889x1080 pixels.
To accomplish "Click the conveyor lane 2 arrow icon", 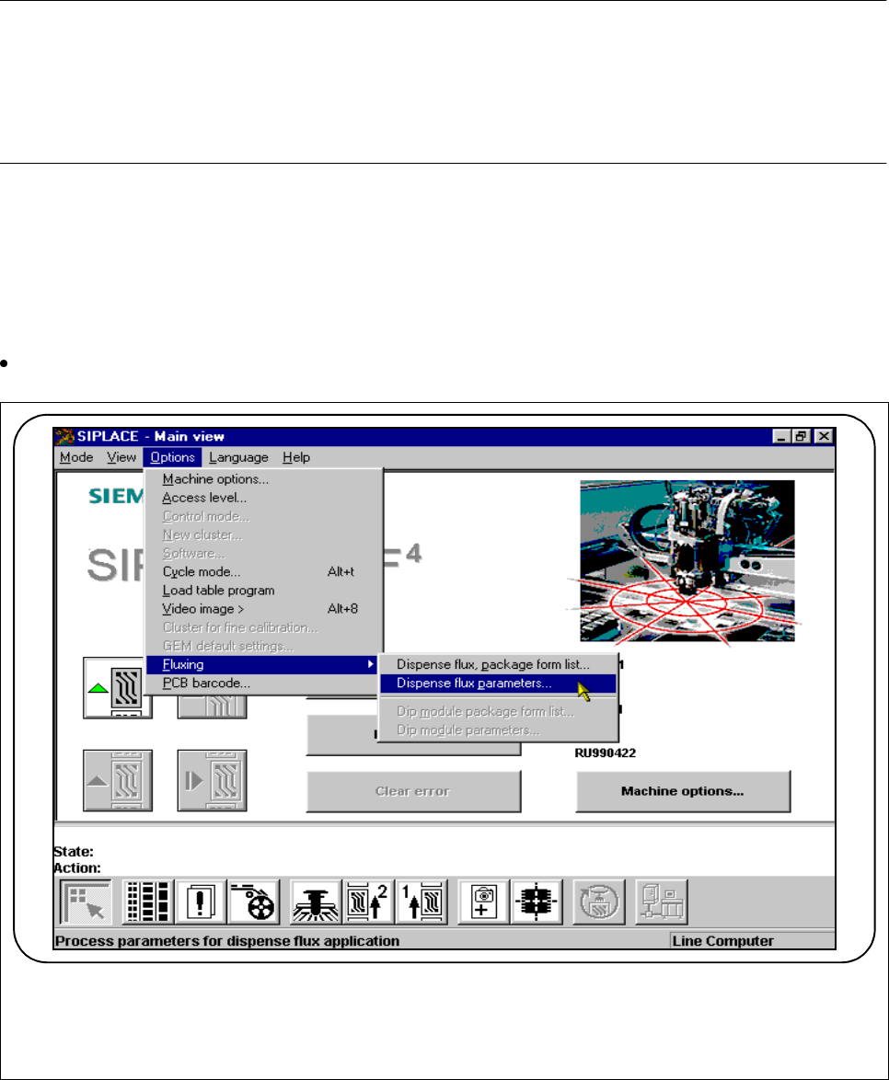I will 369,902.
